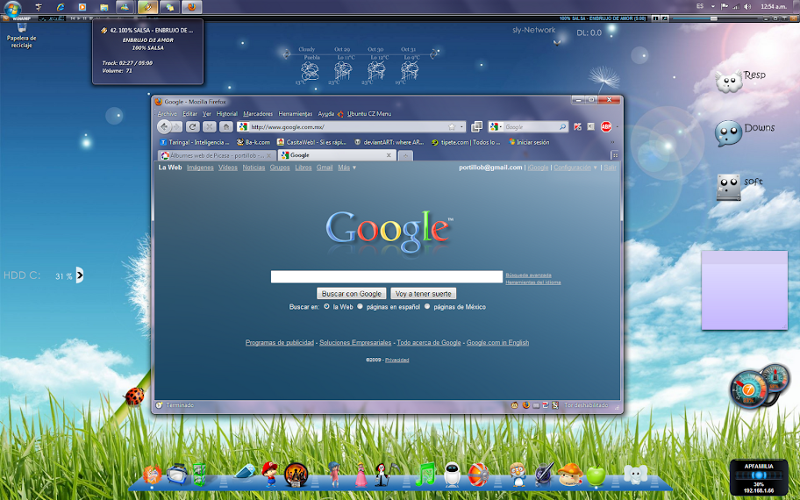Viewport: 800px width, 500px height.
Task: Click the Princess Peach dock icon
Action: (x=361, y=475)
